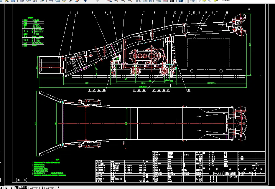Select part balloon number 27
The width and height of the screenshot is (275, 189).
tap(134, 90)
